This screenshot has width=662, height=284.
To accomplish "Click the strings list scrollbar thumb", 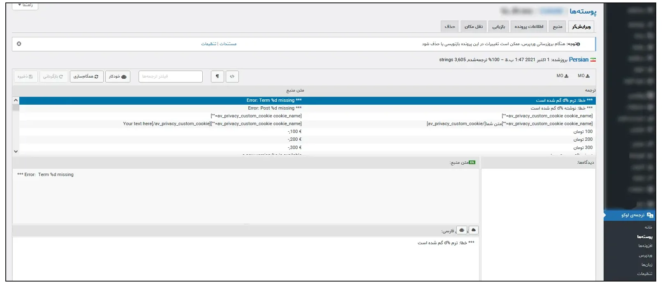I will (x=16, y=108).
